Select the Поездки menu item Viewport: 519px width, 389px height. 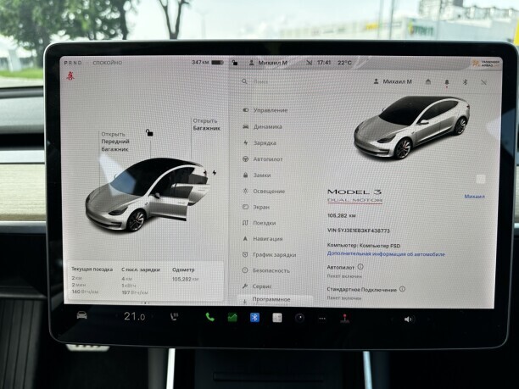(x=259, y=223)
